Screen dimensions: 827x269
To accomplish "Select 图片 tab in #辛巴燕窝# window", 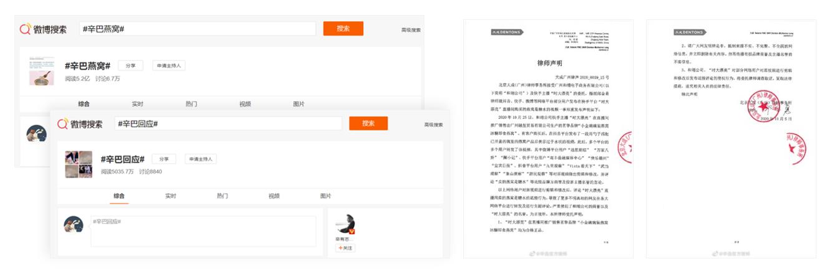I will point(299,104).
